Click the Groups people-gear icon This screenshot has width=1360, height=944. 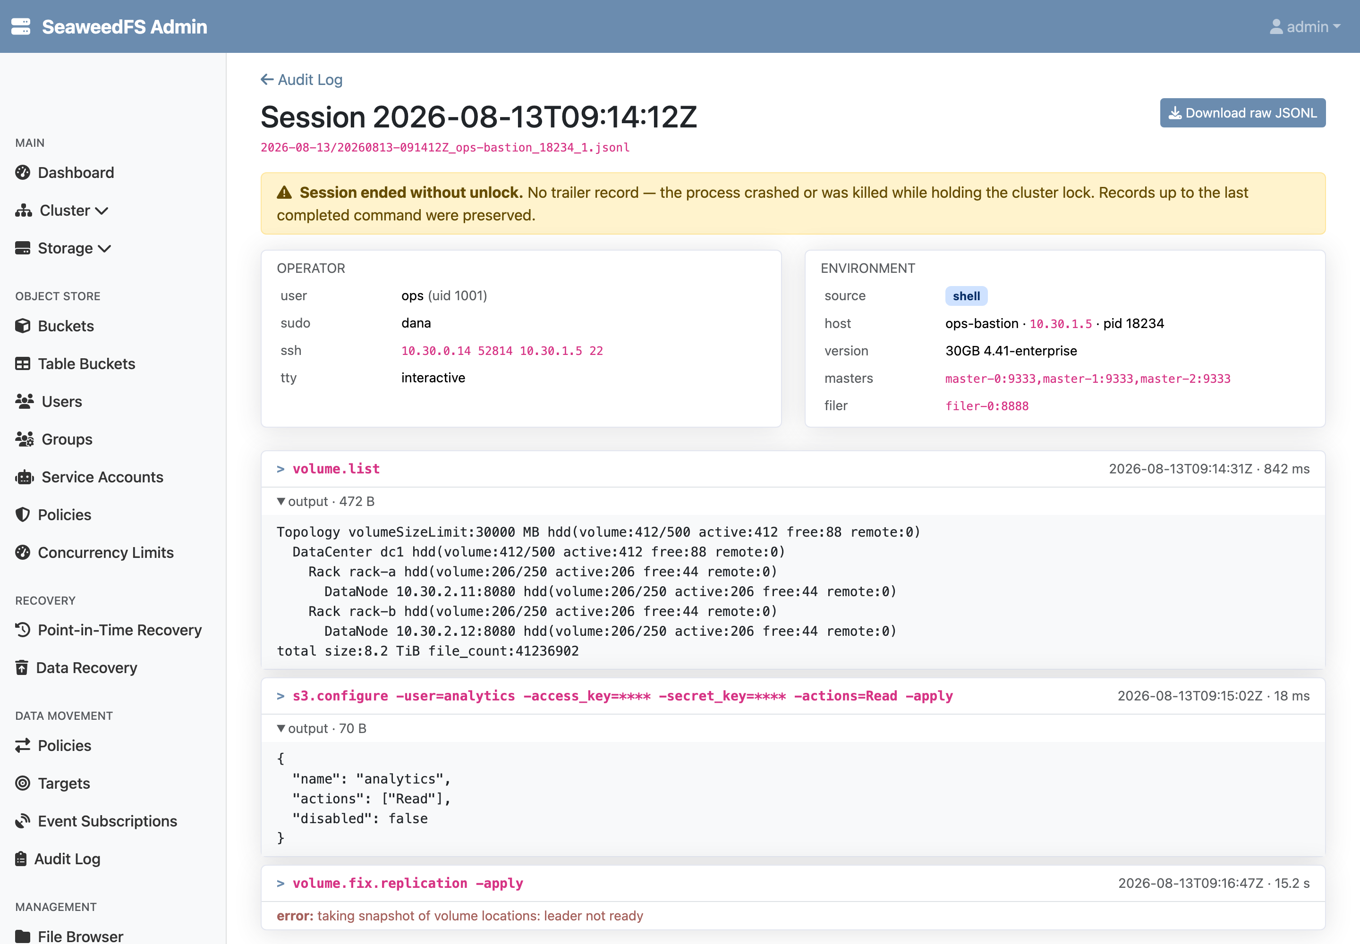[x=24, y=439]
